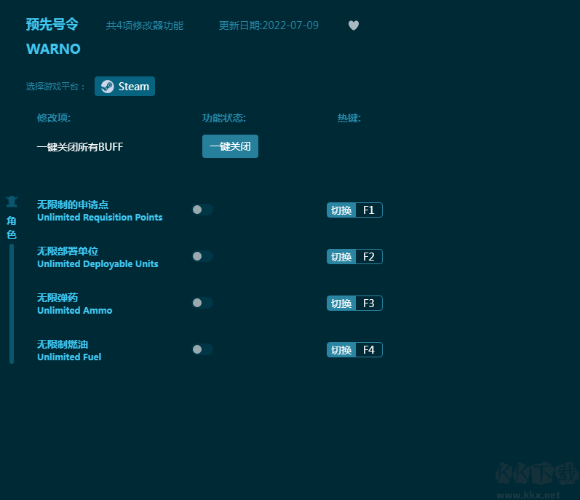This screenshot has height=500, width=580.
Task: Click 切换 button for F3 hotkey
Action: click(x=341, y=303)
